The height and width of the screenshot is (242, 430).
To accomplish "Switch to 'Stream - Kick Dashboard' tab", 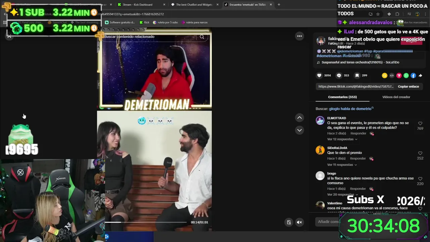I will point(138,5).
